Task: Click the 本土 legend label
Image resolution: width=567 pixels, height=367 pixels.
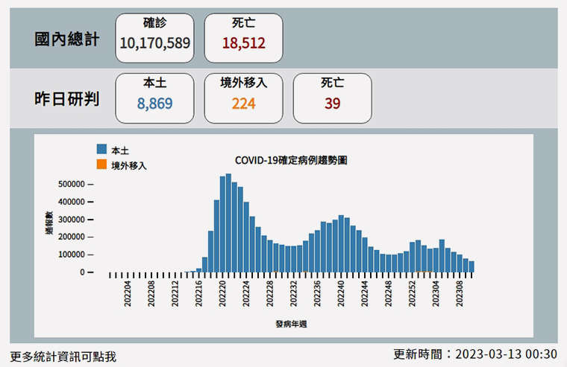Action: (120, 150)
